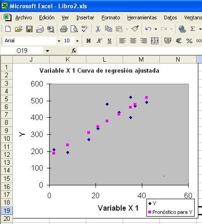Expand the font size 10 dropdown
This screenshot has width=202, height=224.
(x=77, y=41)
